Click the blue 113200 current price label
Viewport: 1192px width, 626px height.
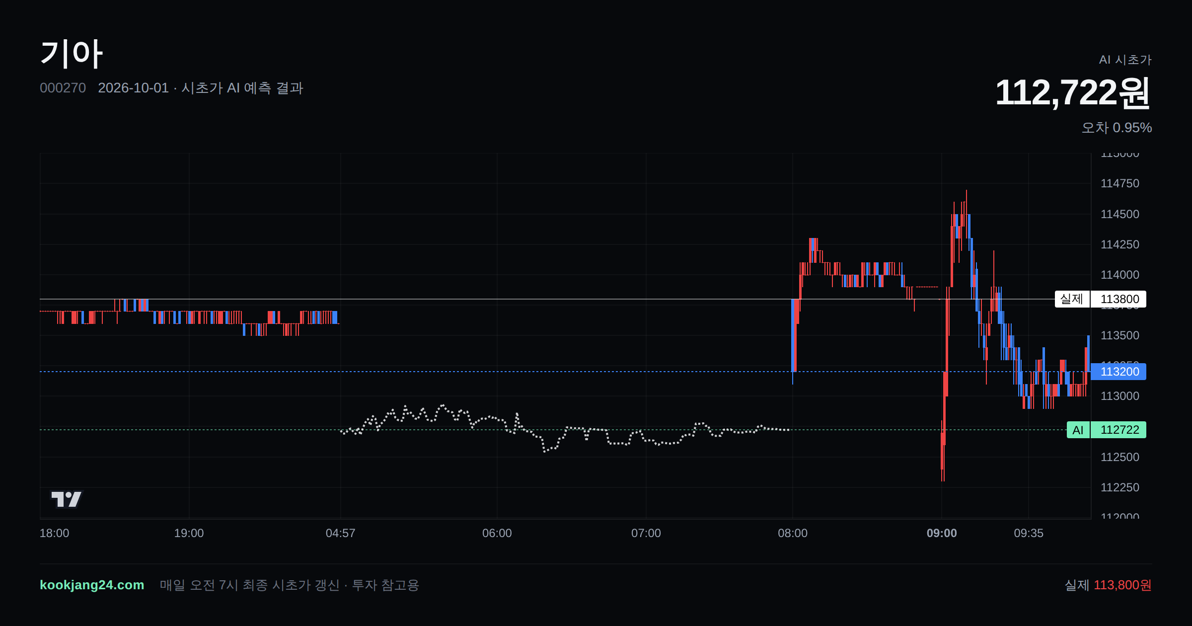click(1118, 372)
